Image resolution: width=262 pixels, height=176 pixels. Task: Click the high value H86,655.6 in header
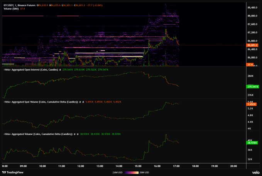pos(55,5)
